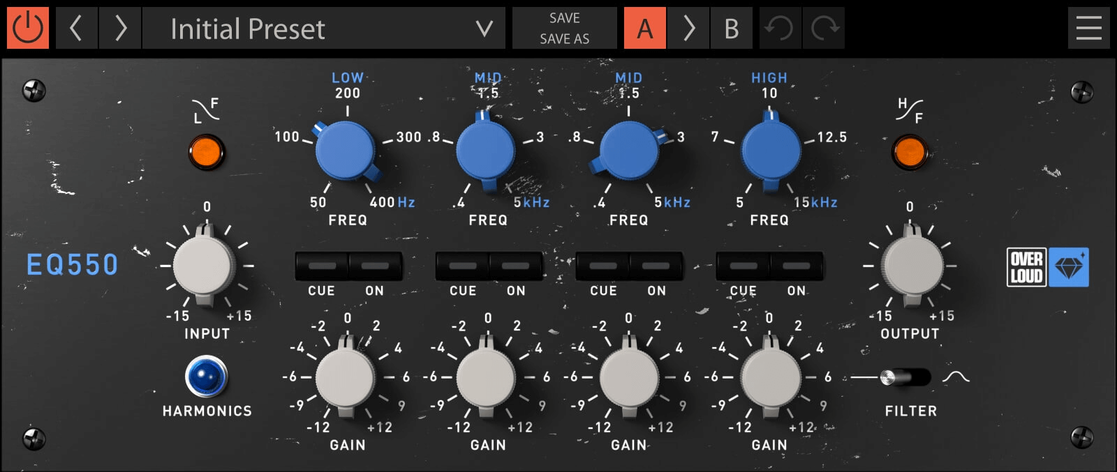Viewport: 1117px width, 472px height.
Task: Go to the previous preset arrow
Action: point(77,29)
